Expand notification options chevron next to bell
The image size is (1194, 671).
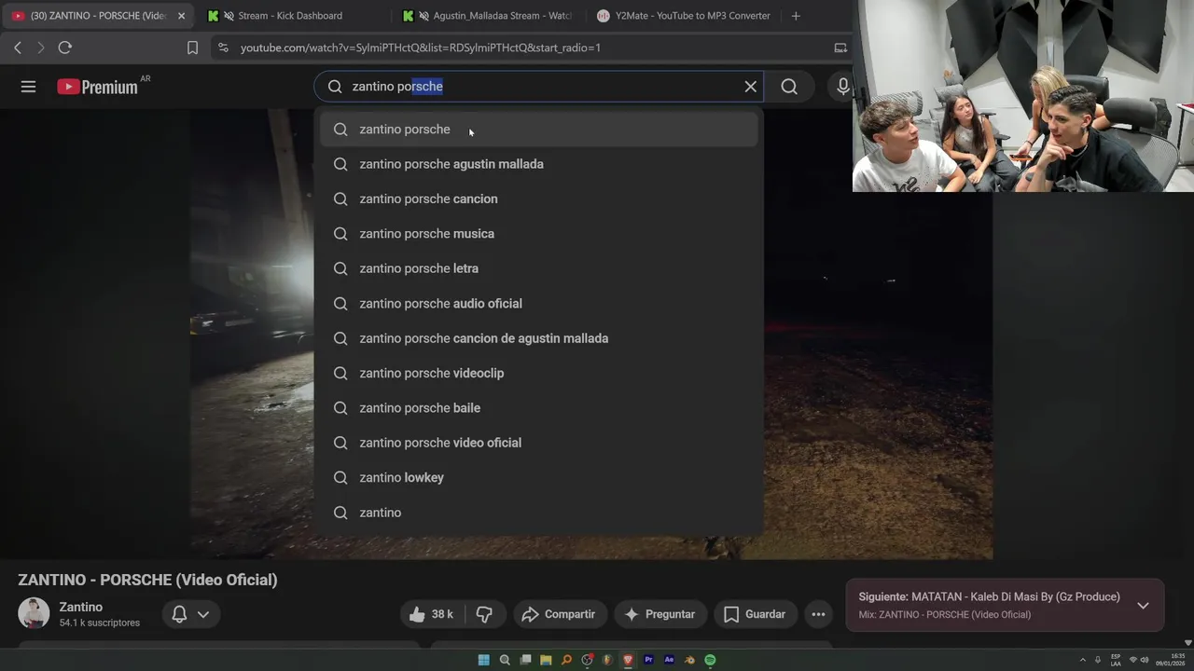click(202, 614)
